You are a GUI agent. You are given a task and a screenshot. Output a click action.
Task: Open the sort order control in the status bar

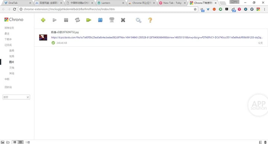click(x=260, y=142)
